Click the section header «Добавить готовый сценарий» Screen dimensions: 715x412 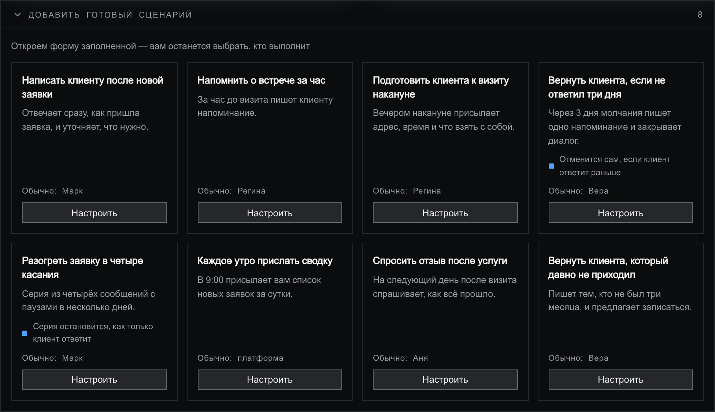tap(110, 15)
